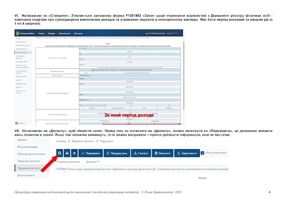Open Перегляд звітності beside the toolbar
The height and width of the screenshot is (203, 287).
coord(29,161)
